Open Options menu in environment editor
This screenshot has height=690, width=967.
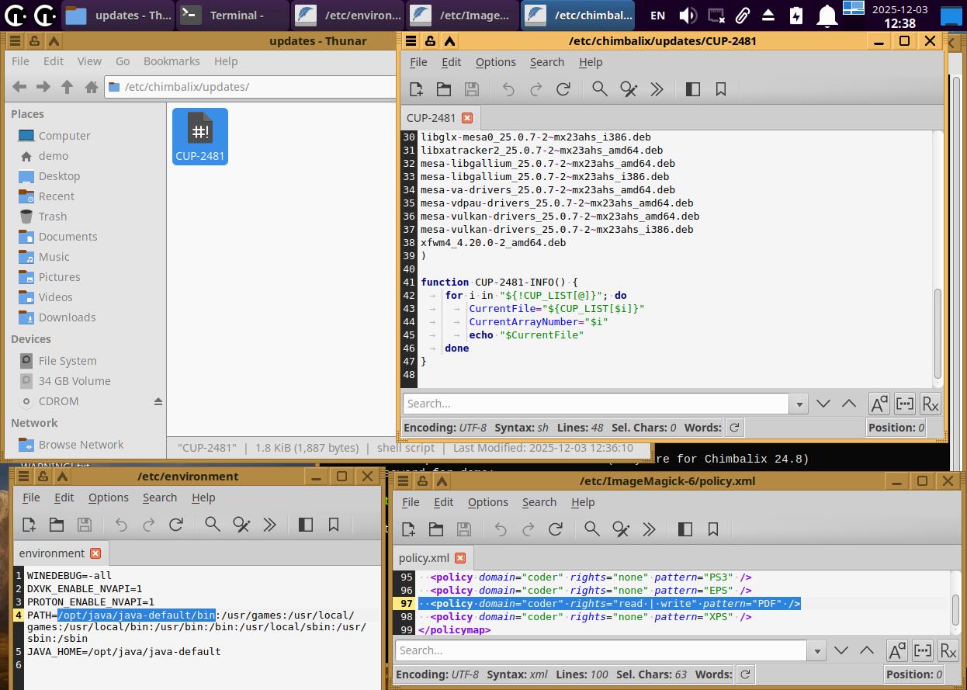tap(108, 498)
